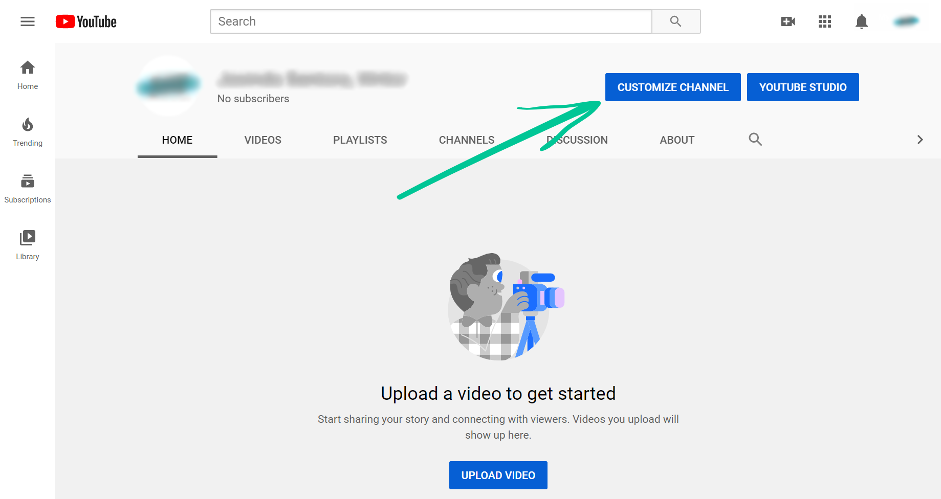The height and width of the screenshot is (499, 941).
Task: Switch to the ABOUT tab
Action: point(677,140)
